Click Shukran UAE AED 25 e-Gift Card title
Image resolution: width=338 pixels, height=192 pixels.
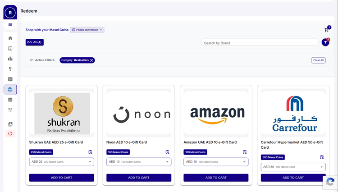(x=56, y=142)
